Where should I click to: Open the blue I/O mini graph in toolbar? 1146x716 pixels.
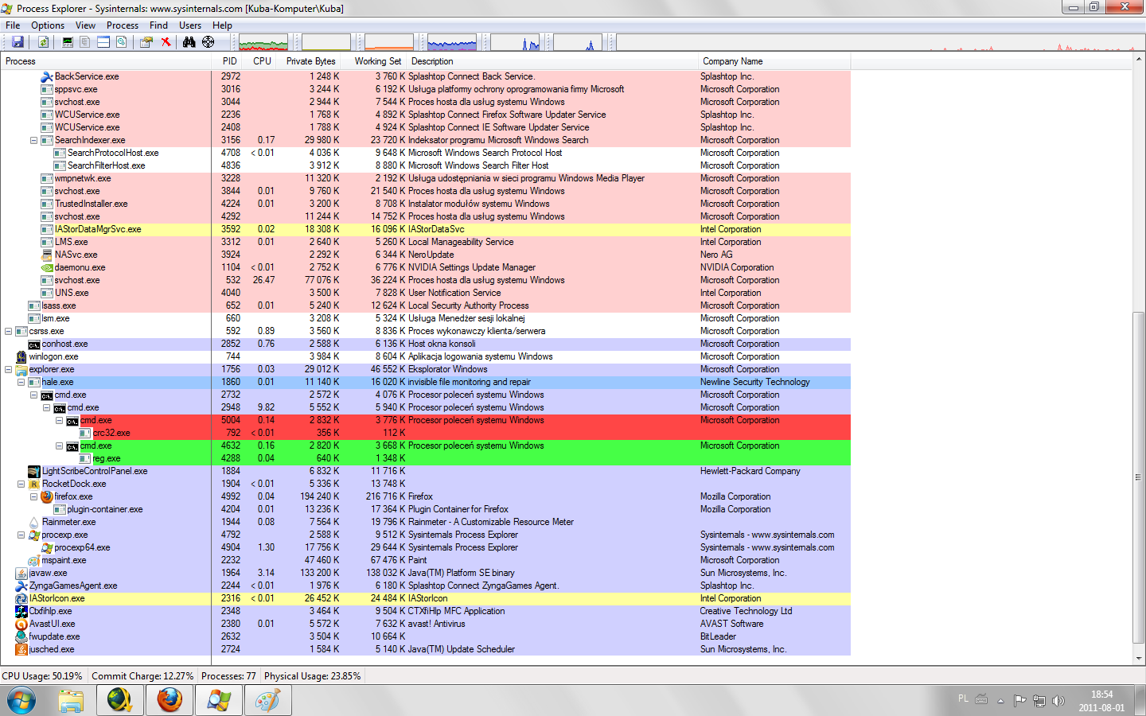tap(452, 43)
